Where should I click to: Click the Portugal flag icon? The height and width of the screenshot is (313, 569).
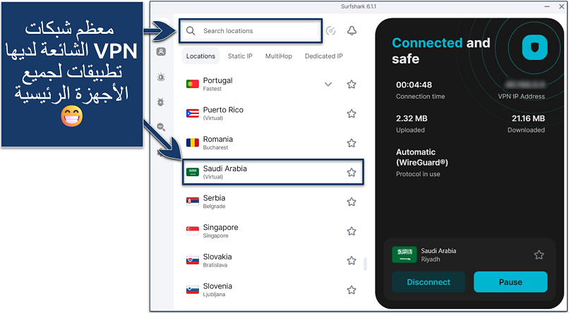click(192, 84)
